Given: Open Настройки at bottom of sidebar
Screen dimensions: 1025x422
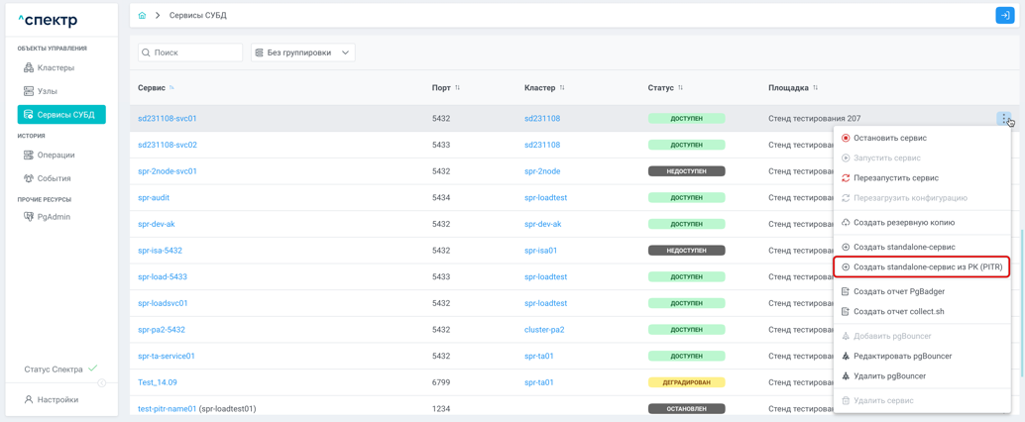Looking at the screenshot, I should [57, 400].
